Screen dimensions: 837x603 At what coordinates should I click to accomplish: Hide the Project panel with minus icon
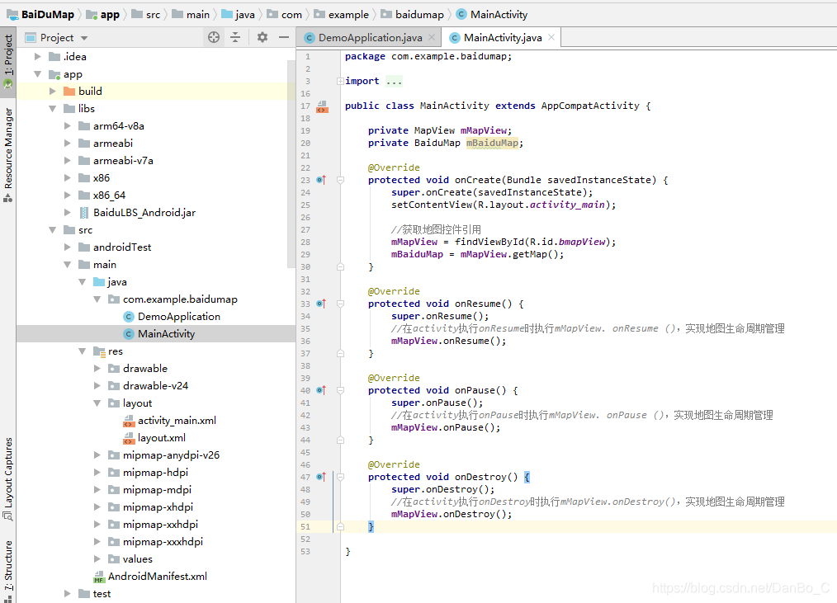pyautogui.click(x=284, y=37)
